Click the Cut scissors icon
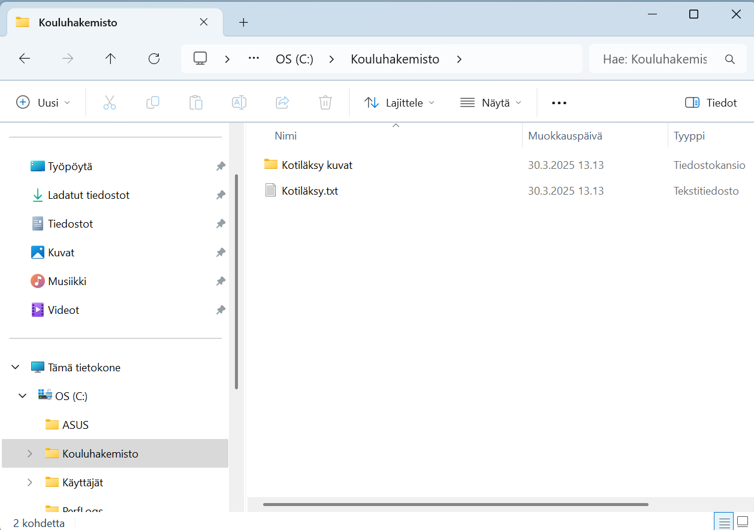 tap(109, 102)
